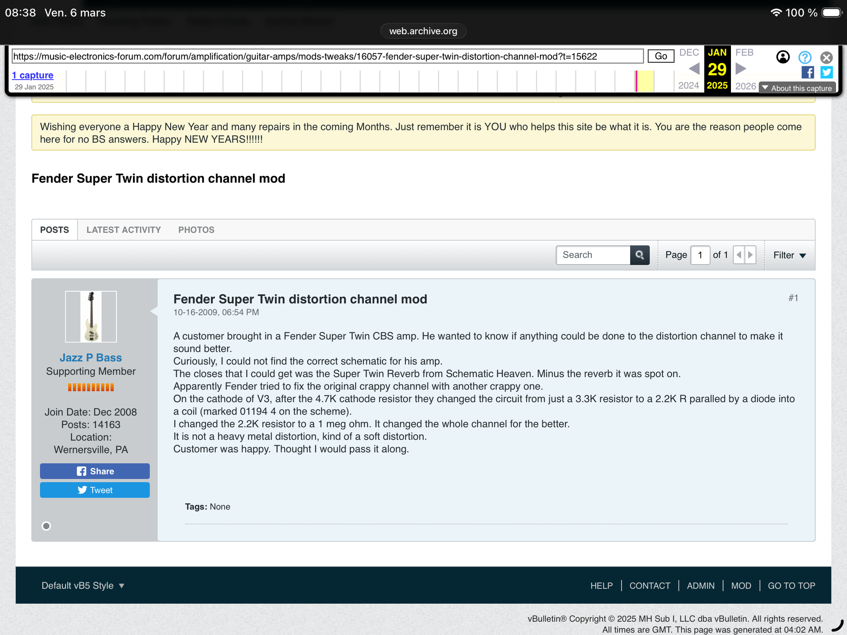Image resolution: width=847 pixels, height=635 pixels.
Task: Click the post title in post #1
Action: tap(300, 299)
